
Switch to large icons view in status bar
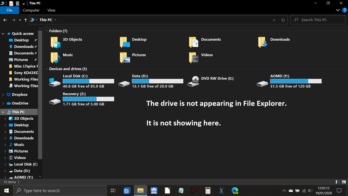(x=344, y=182)
